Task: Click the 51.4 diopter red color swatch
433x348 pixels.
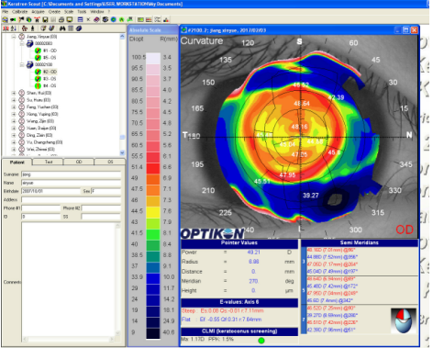Action: point(153,168)
